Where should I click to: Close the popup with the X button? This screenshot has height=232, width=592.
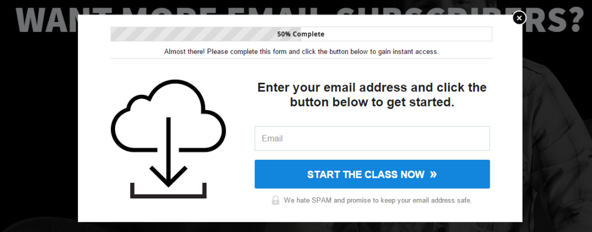pos(519,18)
